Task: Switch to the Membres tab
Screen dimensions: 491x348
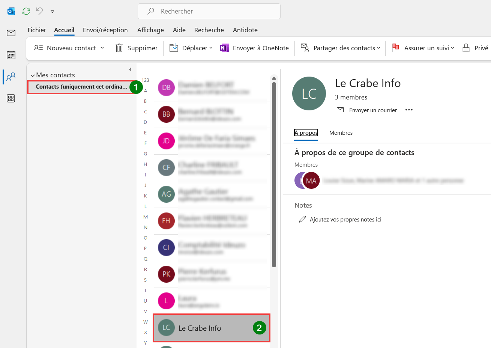Action: [341, 133]
